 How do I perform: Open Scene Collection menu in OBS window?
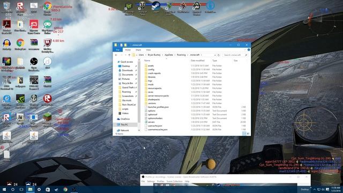174,181
